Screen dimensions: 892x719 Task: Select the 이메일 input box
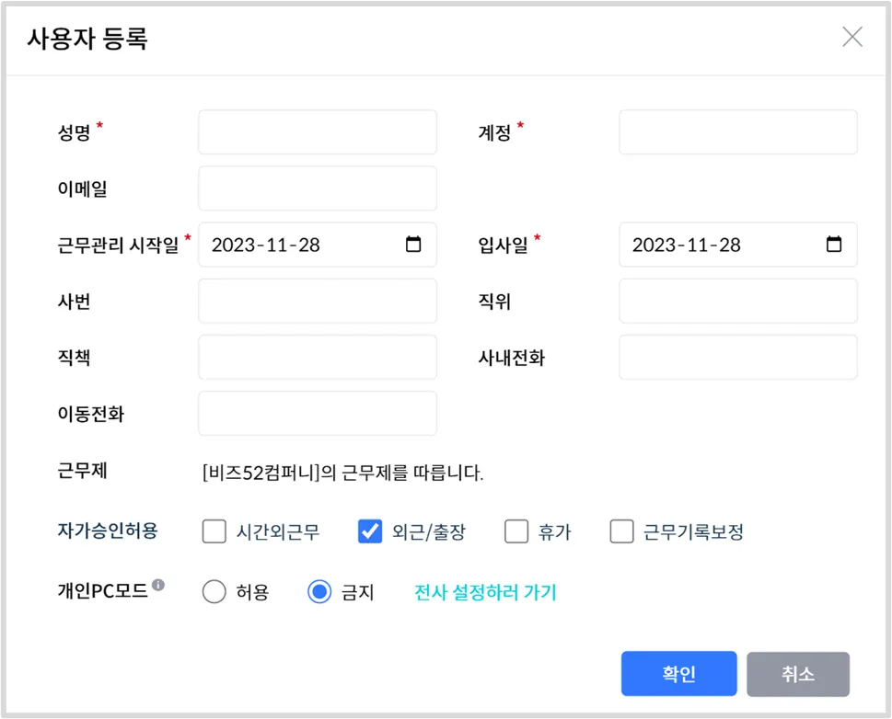tap(317, 188)
